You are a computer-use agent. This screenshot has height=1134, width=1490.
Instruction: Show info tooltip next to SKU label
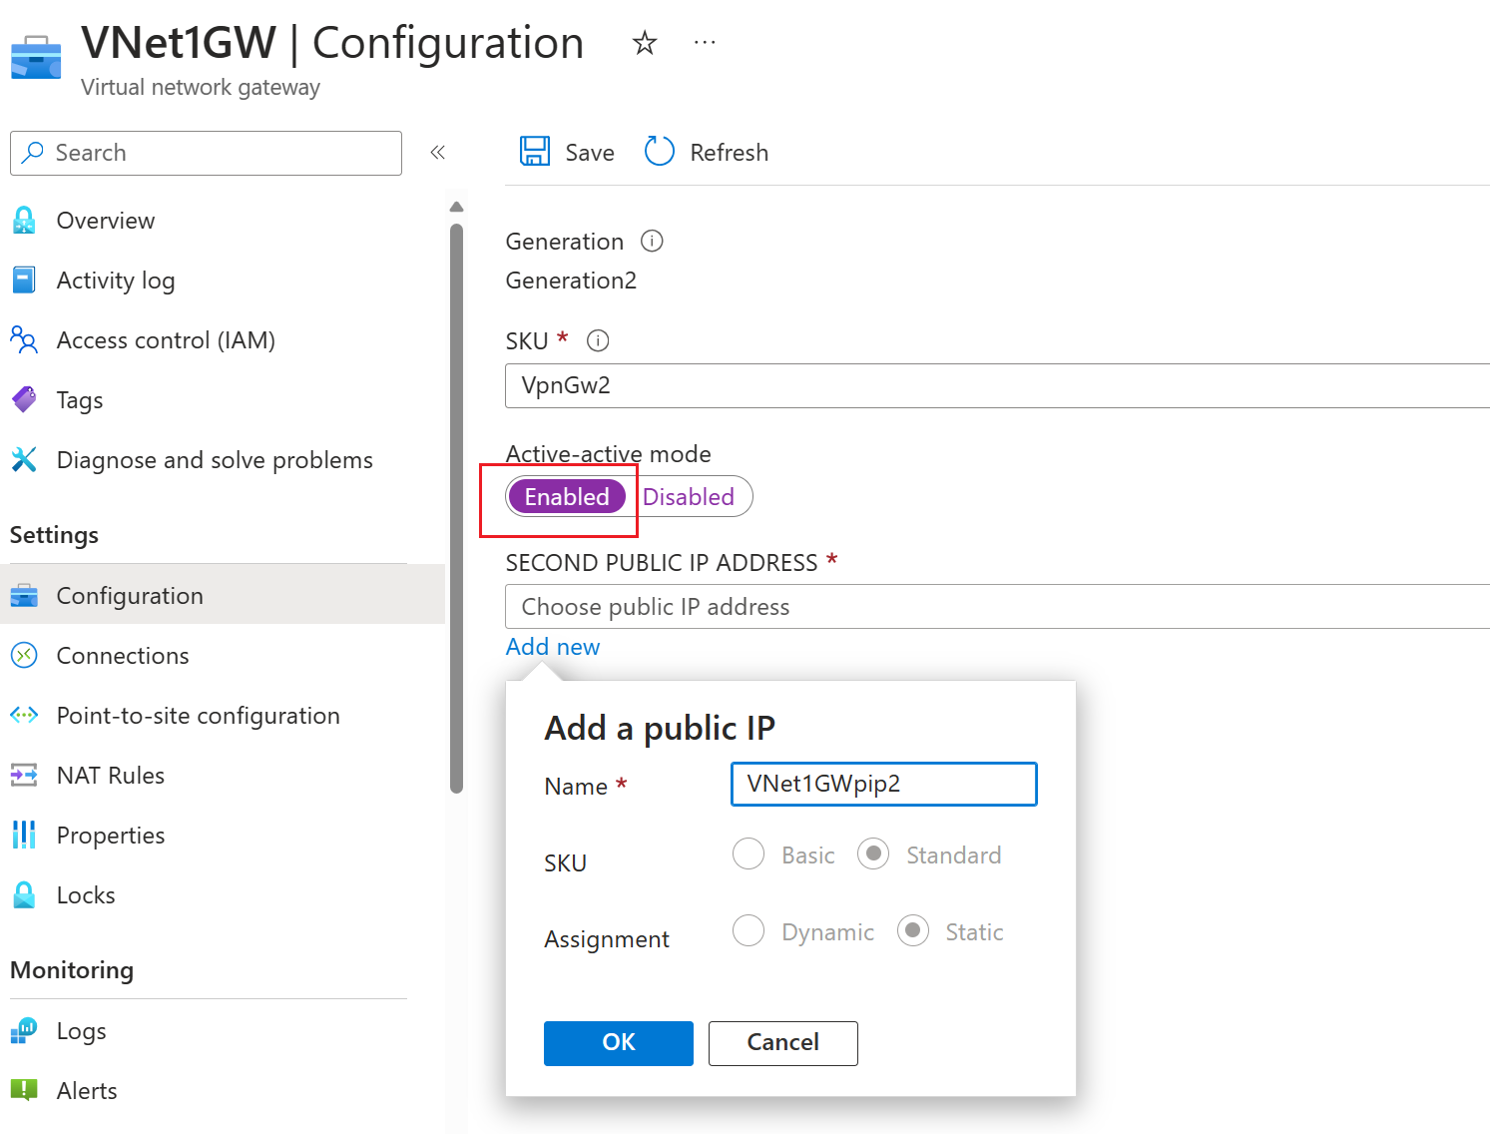(598, 340)
